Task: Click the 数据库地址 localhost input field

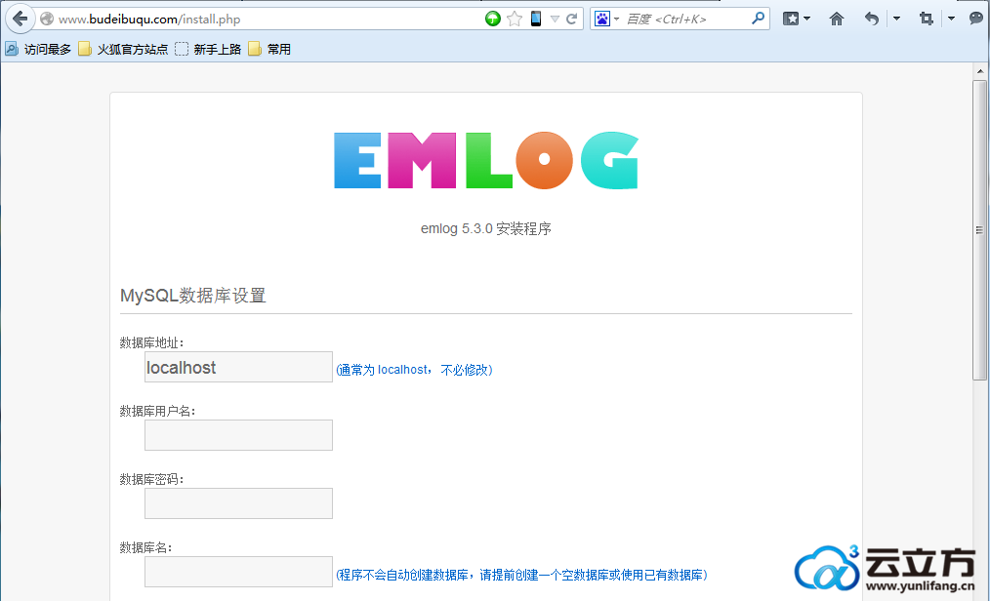Action: (238, 367)
